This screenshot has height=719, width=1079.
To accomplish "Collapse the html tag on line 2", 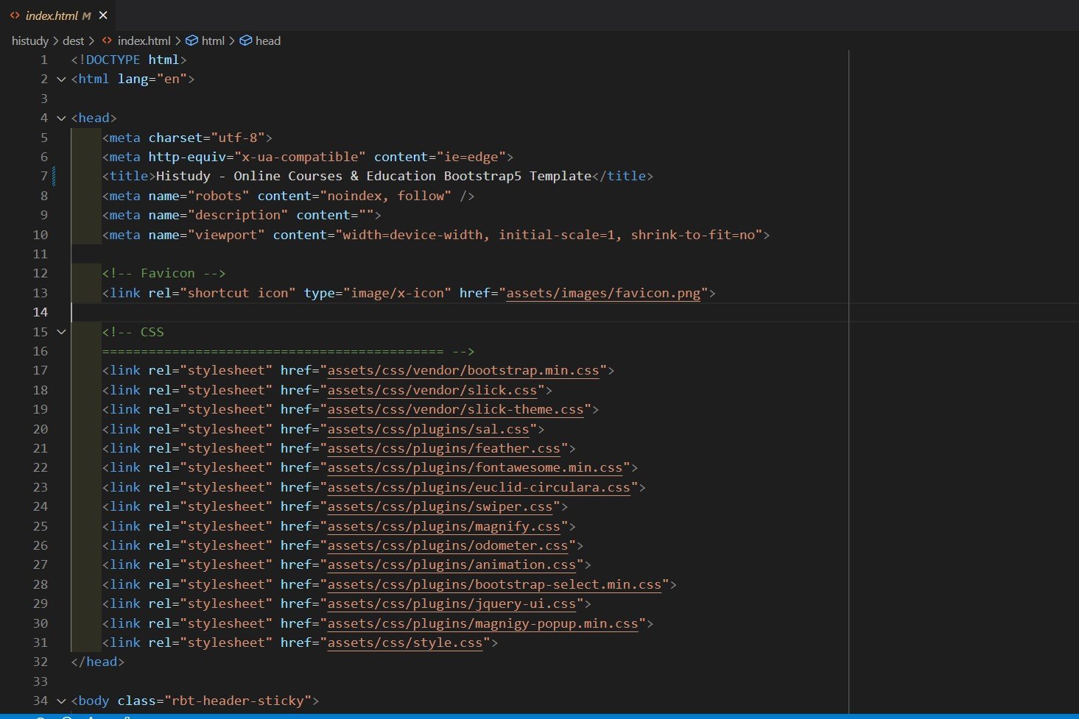I will click(62, 79).
